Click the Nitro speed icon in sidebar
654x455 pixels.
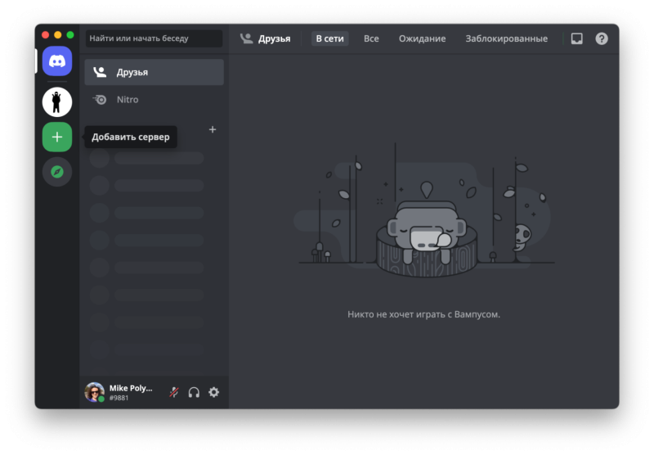(x=100, y=100)
